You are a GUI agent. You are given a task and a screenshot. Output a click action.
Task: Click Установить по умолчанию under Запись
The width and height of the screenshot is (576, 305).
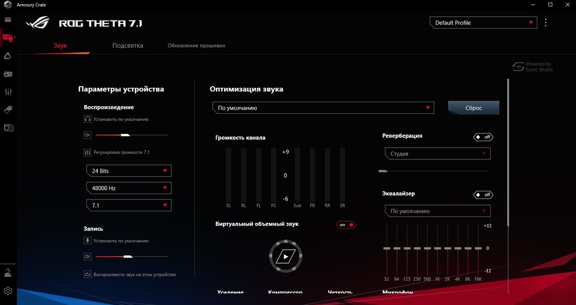[121, 241]
